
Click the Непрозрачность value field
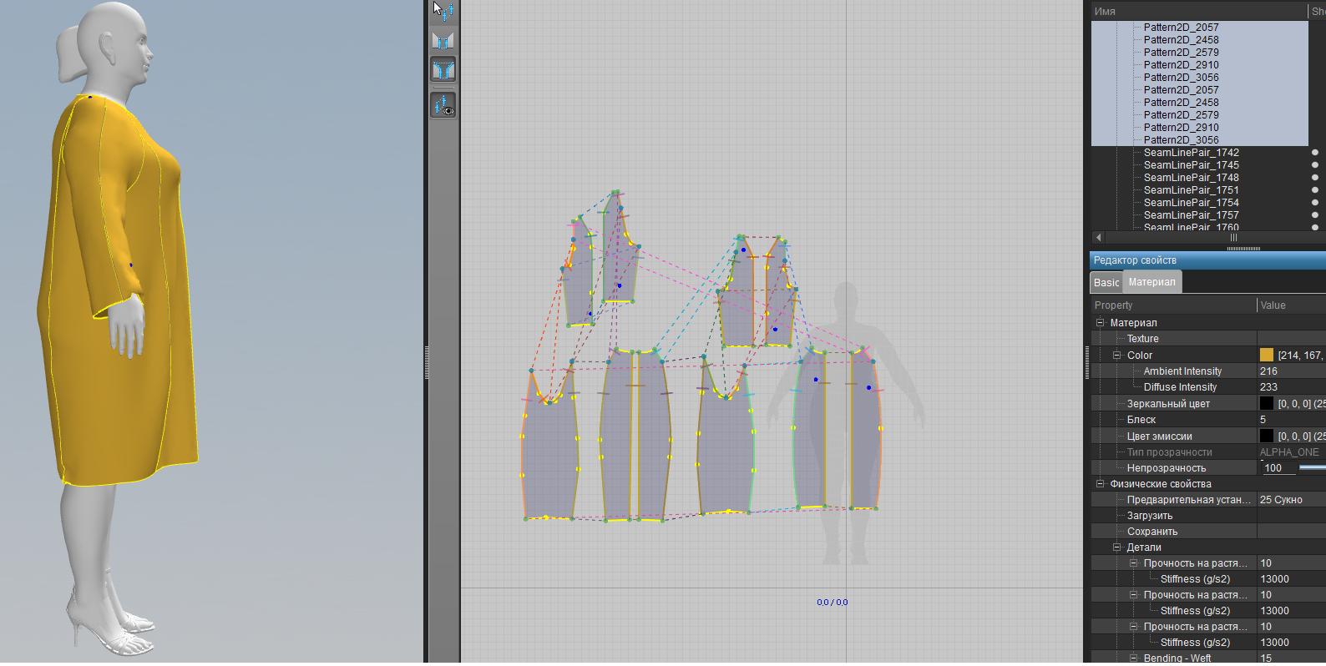tap(1278, 468)
